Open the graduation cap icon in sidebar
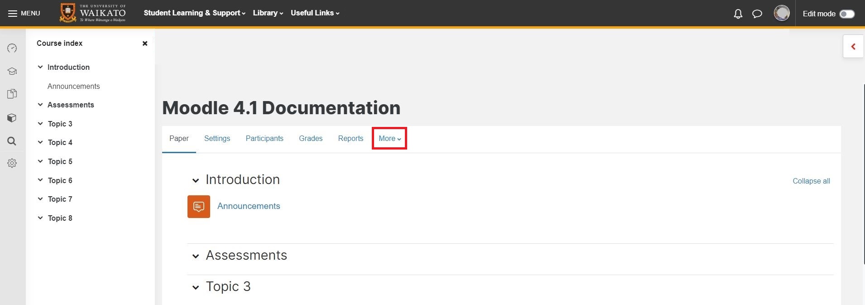The height and width of the screenshot is (305, 865). point(12,71)
